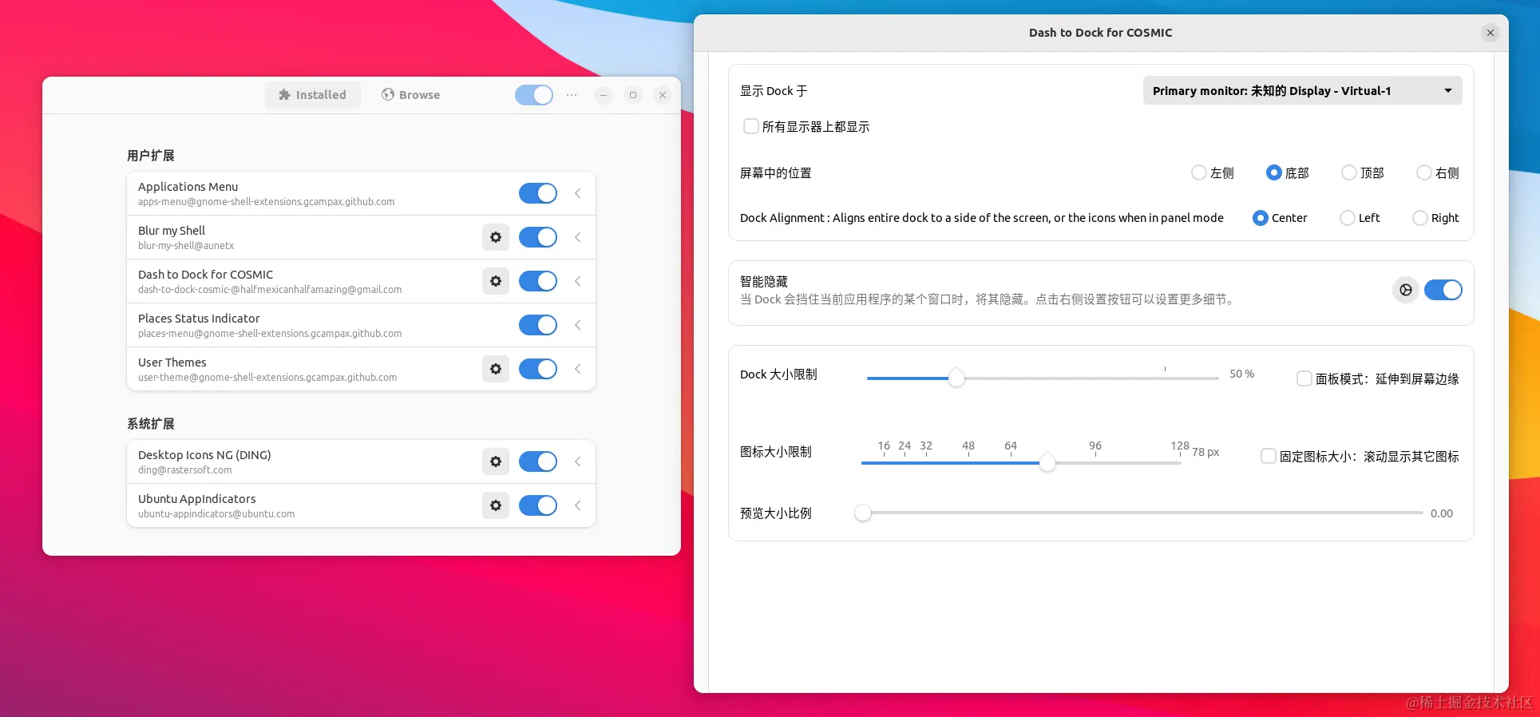
Task: Choose Left dock alignment
Action: tap(1348, 218)
